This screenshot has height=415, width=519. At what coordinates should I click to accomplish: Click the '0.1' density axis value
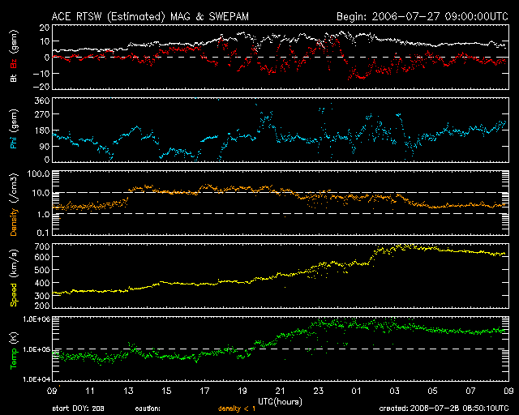coord(43,233)
